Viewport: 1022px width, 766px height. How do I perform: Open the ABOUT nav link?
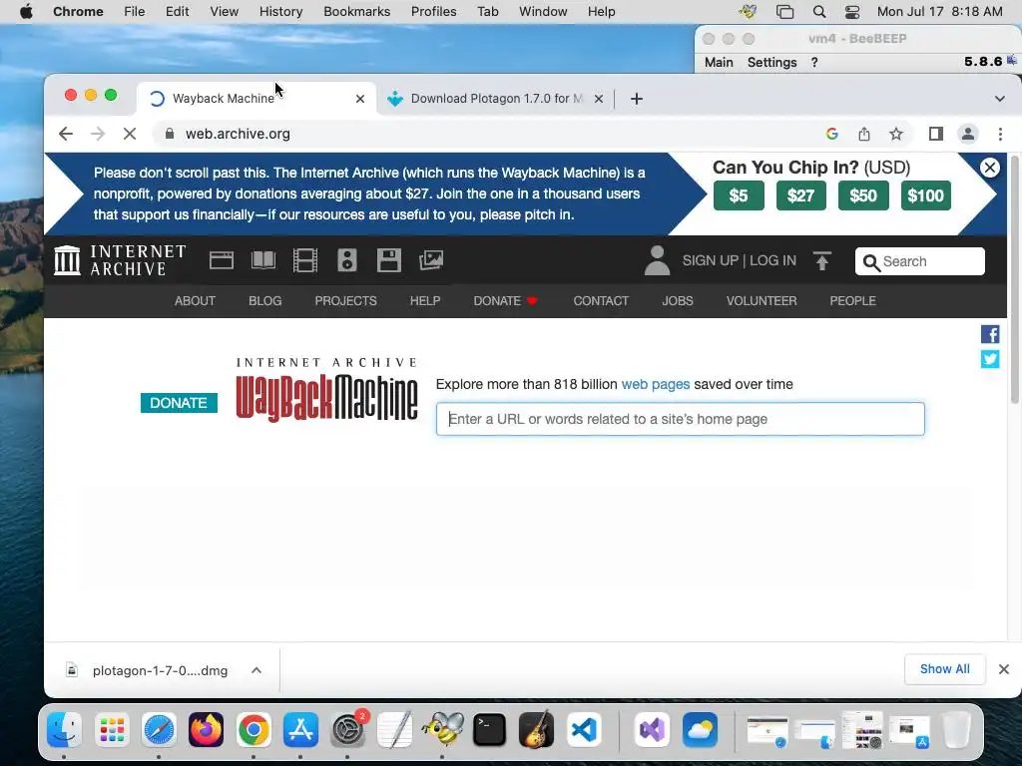[195, 301]
